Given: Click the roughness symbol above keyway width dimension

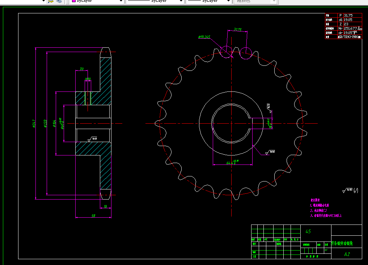Looking at the screenshot, I should pyautogui.click(x=269, y=108).
